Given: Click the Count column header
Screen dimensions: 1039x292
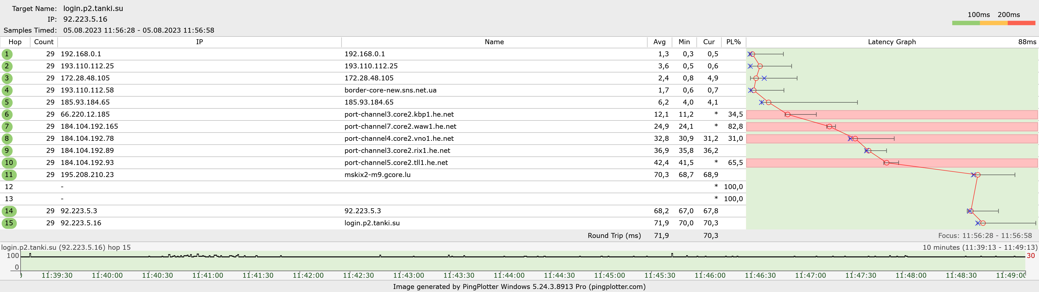Looking at the screenshot, I should (x=44, y=42).
